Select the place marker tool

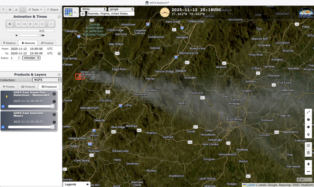click(x=308, y=134)
